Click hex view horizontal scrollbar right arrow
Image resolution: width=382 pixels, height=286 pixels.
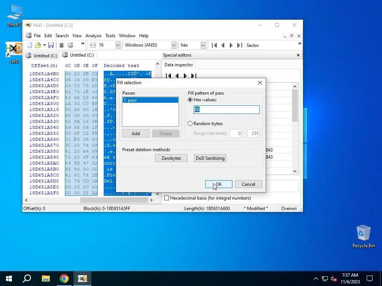pos(151,200)
